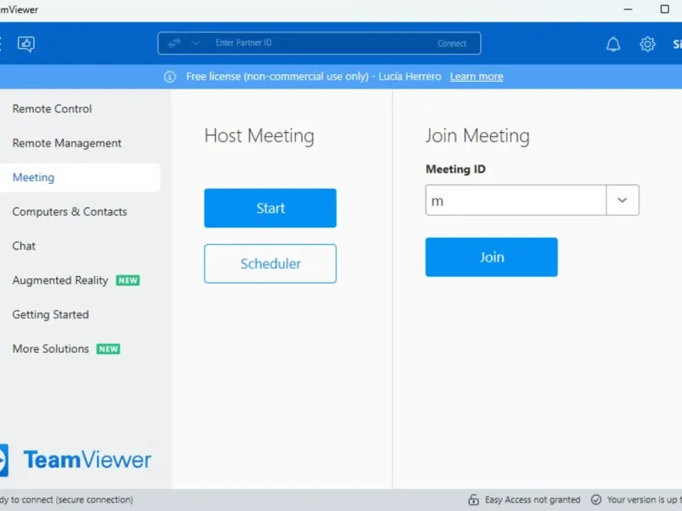Click the NEW badge beside More Solutions

coord(108,349)
